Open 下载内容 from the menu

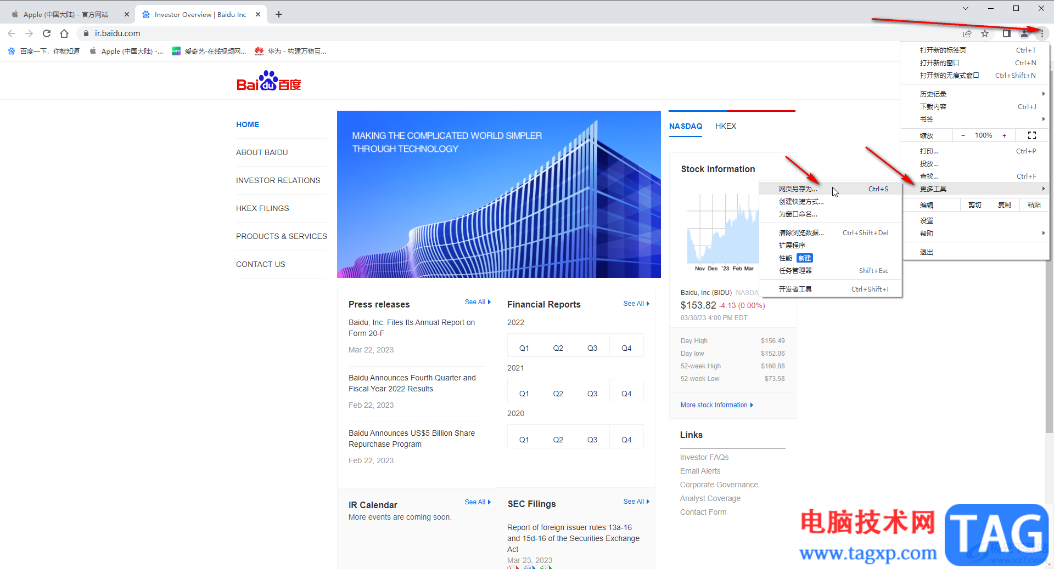(975, 106)
